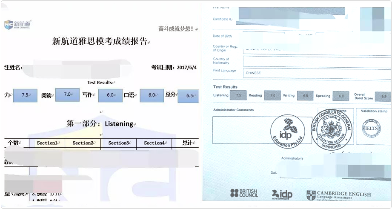Screen dimensions: 392x209
Task: Click the 总计 column header
Action: click(x=185, y=143)
